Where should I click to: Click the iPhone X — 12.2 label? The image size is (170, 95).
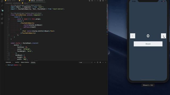click(x=148, y=85)
